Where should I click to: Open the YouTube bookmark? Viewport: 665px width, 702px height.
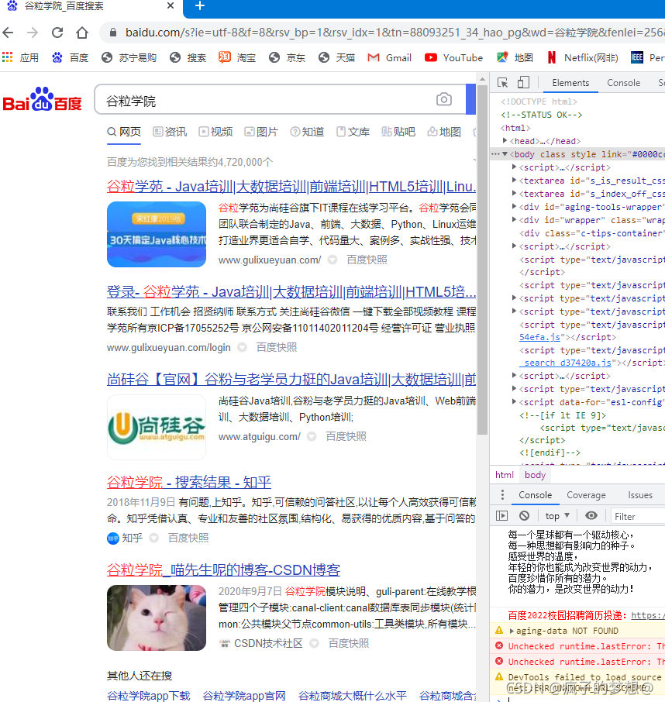453,58
